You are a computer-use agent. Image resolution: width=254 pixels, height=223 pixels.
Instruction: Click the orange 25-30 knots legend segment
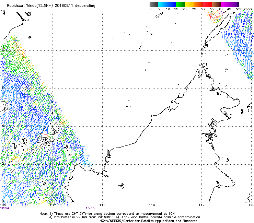[198, 4]
